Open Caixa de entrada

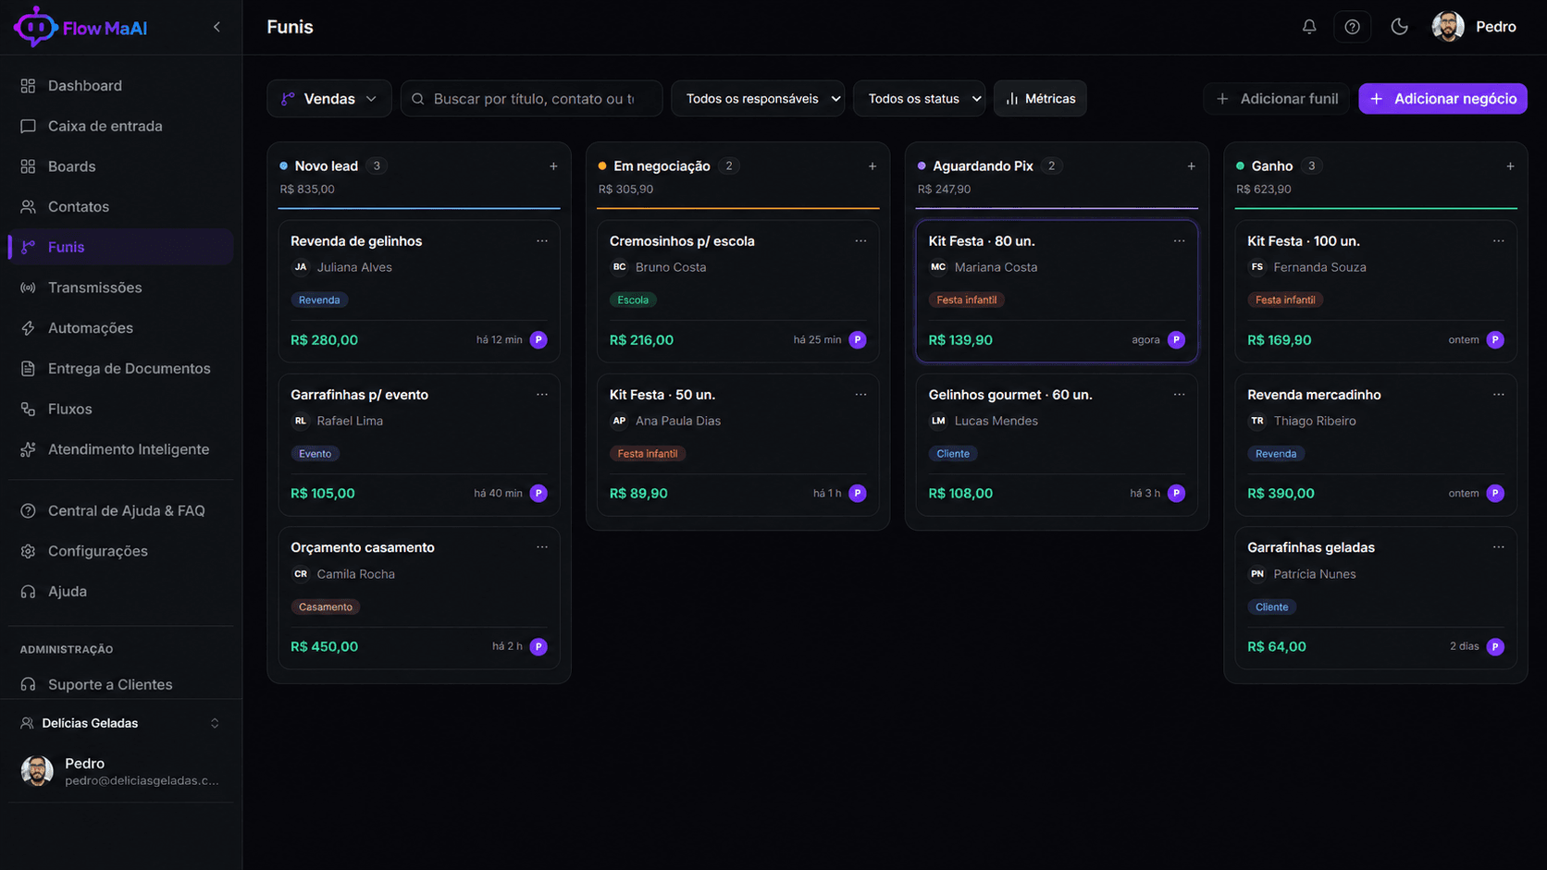[x=120, y=126]
